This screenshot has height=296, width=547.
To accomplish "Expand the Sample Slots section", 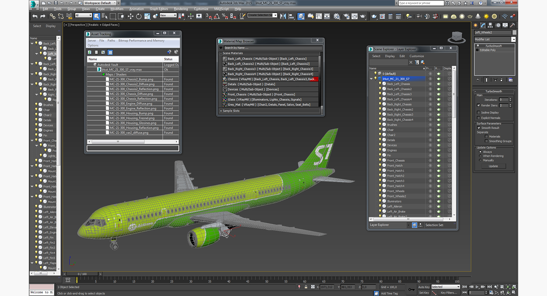I will (221, 111).
